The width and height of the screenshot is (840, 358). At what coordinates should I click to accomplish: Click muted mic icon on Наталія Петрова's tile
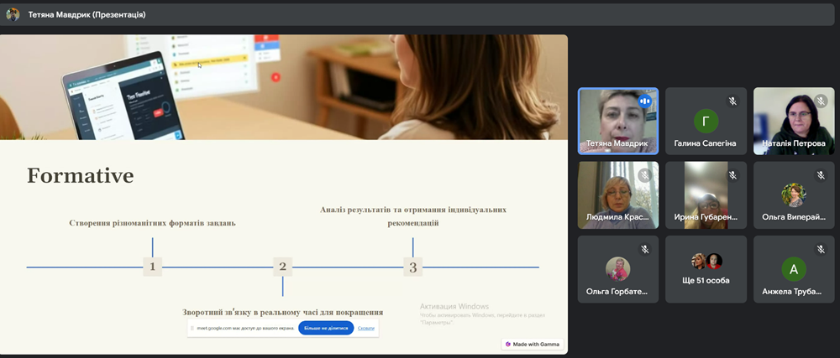pos(821,101)
